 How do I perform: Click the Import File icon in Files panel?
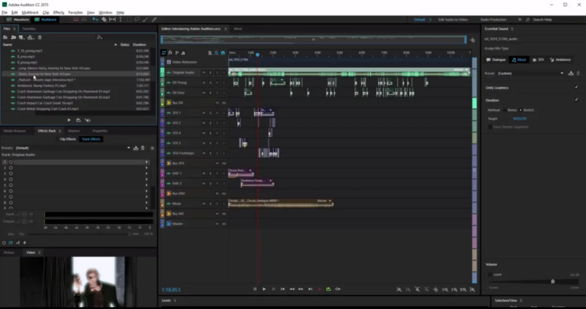(14, 37)
